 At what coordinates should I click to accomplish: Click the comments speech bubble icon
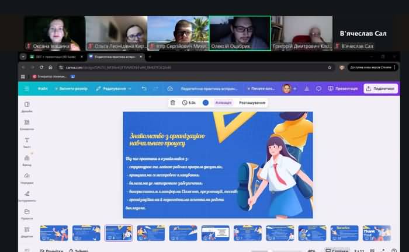(x=318, y=89)
